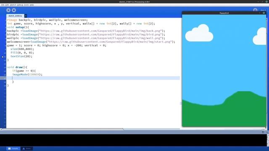The height and width of the screenshot is (151, 269).
Task: Open the Debug menu
Action: click(x=20, y=5)
